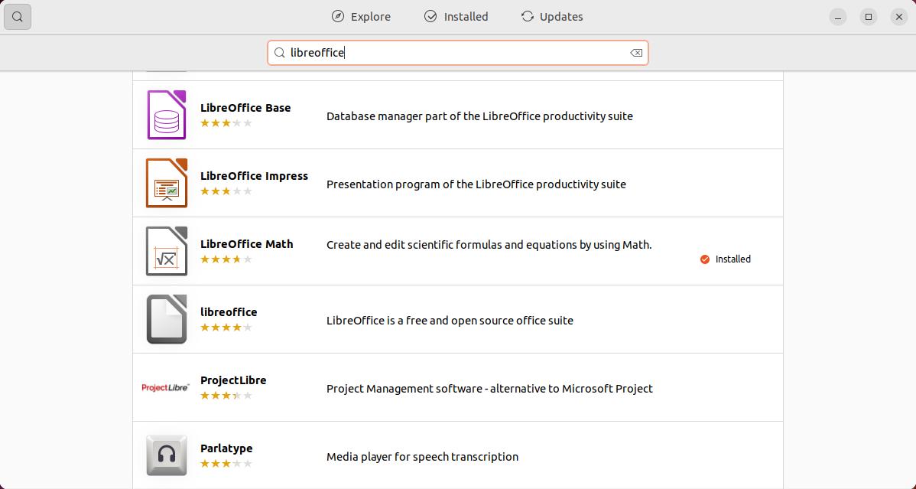Switch to the Updates tab
This screenshot has height=489, width=916.
click(x=551, y=16)
